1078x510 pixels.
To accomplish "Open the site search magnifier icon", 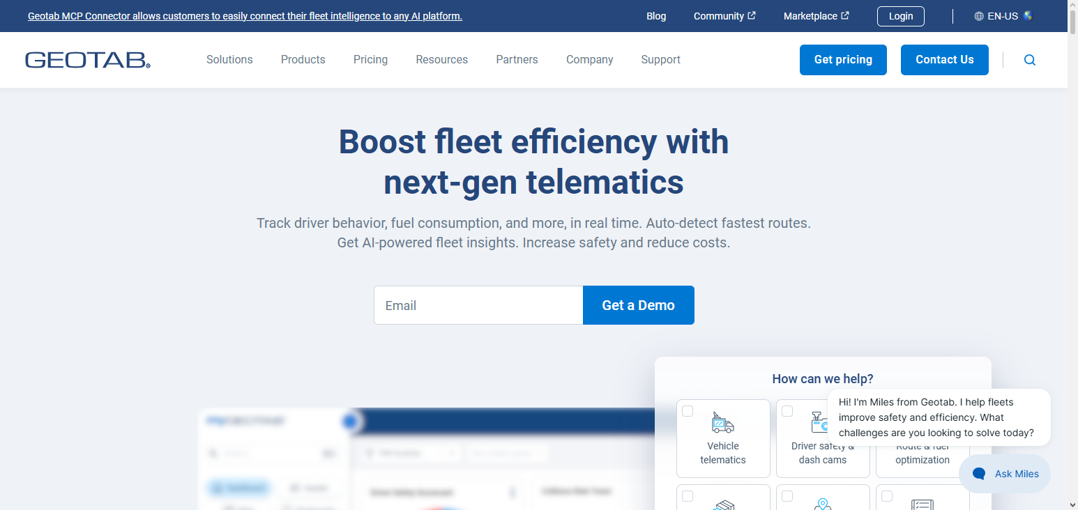I will (1030, 60).
